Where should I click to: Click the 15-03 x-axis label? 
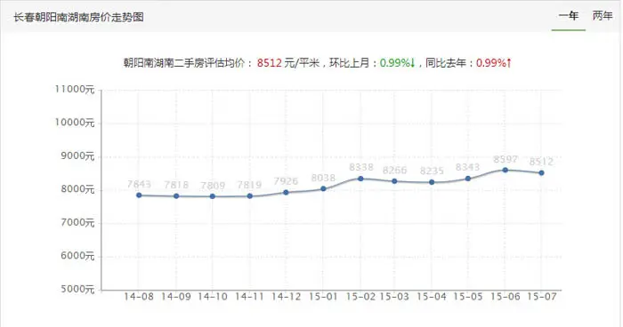394,297
